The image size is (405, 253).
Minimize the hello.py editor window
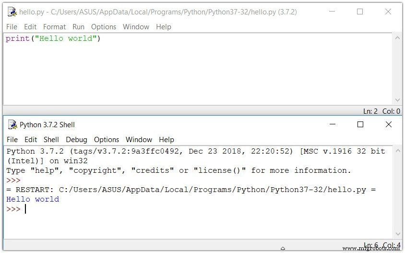coord(332,12)
